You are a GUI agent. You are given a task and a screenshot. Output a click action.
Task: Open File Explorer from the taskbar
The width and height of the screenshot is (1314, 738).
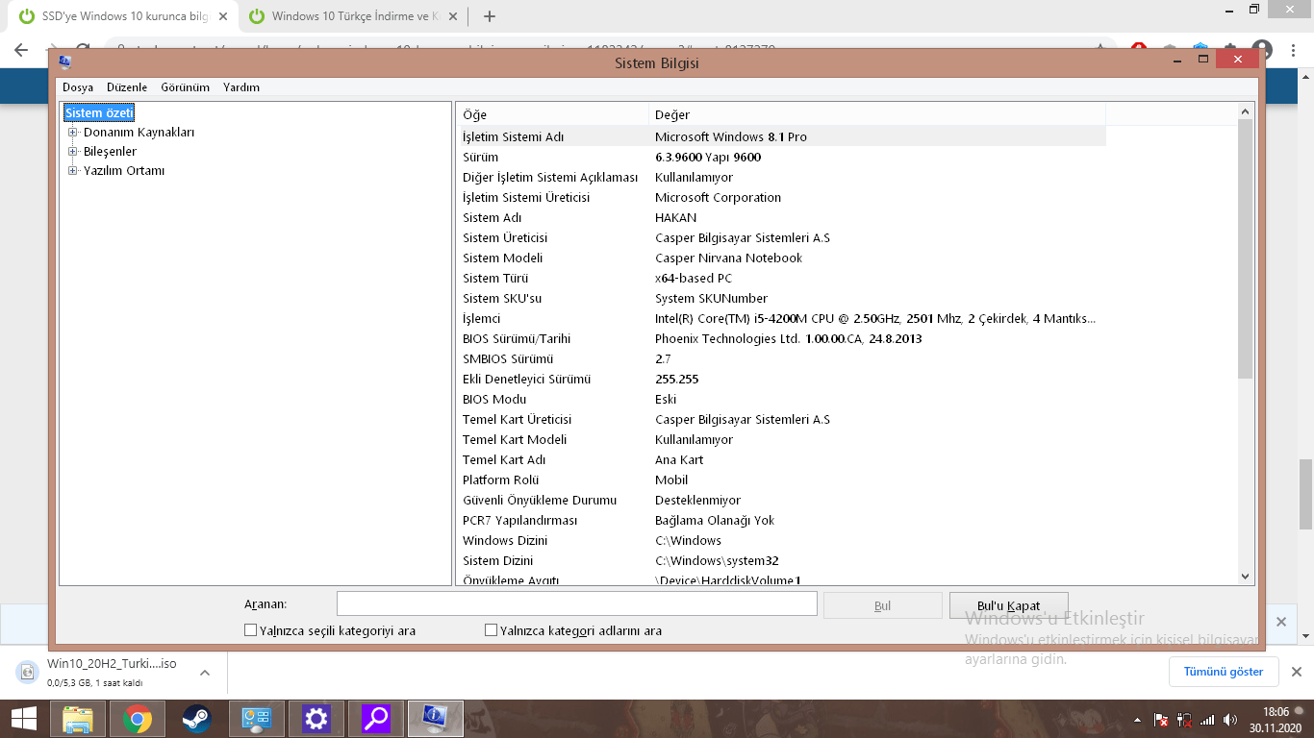coord(78,719)
